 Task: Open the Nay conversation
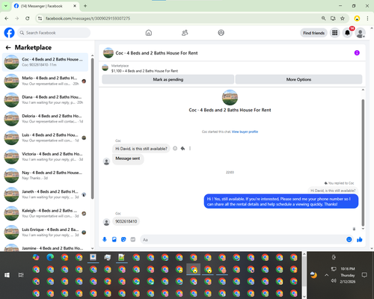[x=45, y=176]
